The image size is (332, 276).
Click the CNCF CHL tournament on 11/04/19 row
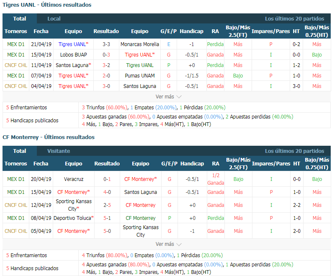(x=16, y=65)
